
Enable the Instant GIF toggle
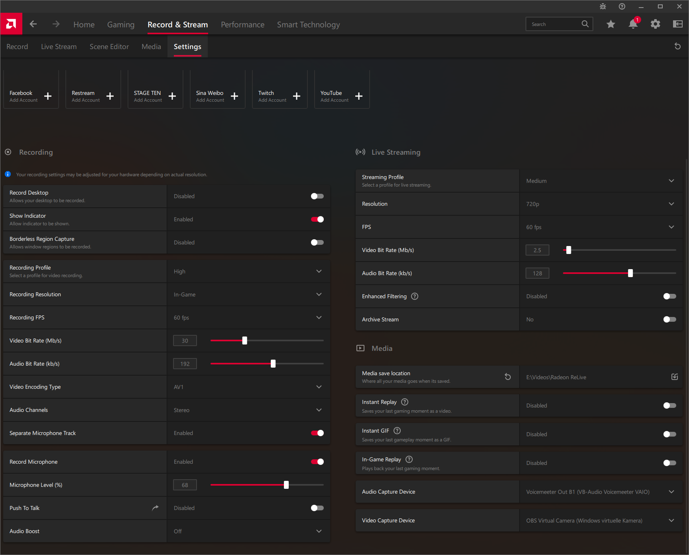pyautogui.click(x=670, y=434)
